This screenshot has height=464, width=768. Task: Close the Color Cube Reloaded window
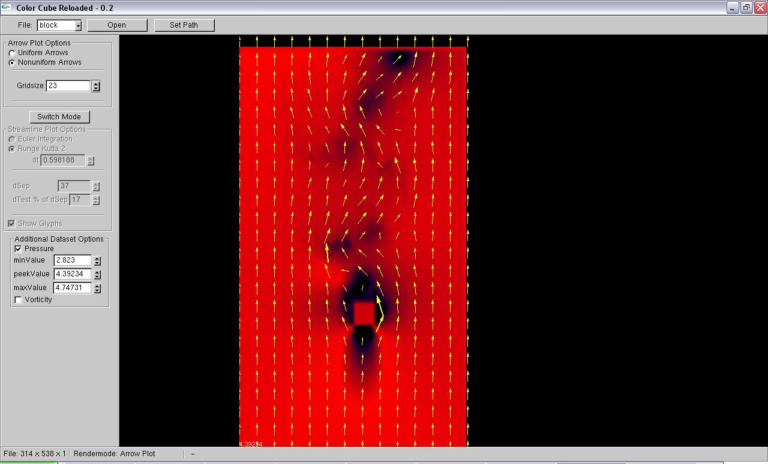[760, 8]
